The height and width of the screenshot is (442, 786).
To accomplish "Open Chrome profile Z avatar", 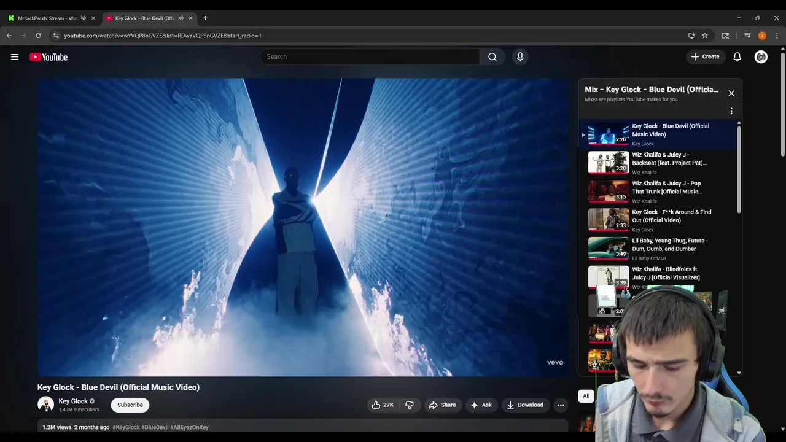I will [762, 36].
